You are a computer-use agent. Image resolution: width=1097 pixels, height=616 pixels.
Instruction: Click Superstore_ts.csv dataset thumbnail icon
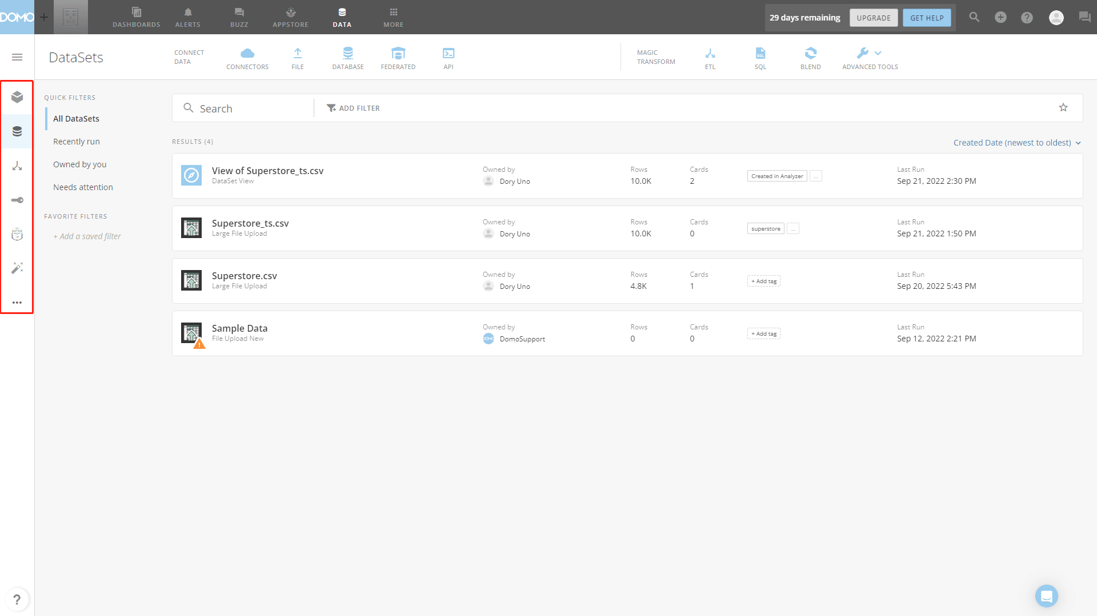tap(191, 228)
